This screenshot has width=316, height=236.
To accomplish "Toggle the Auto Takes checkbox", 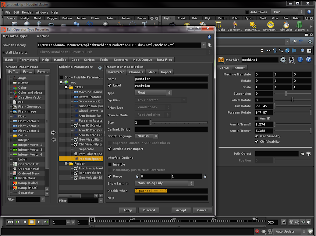I will tap(247, 12).
